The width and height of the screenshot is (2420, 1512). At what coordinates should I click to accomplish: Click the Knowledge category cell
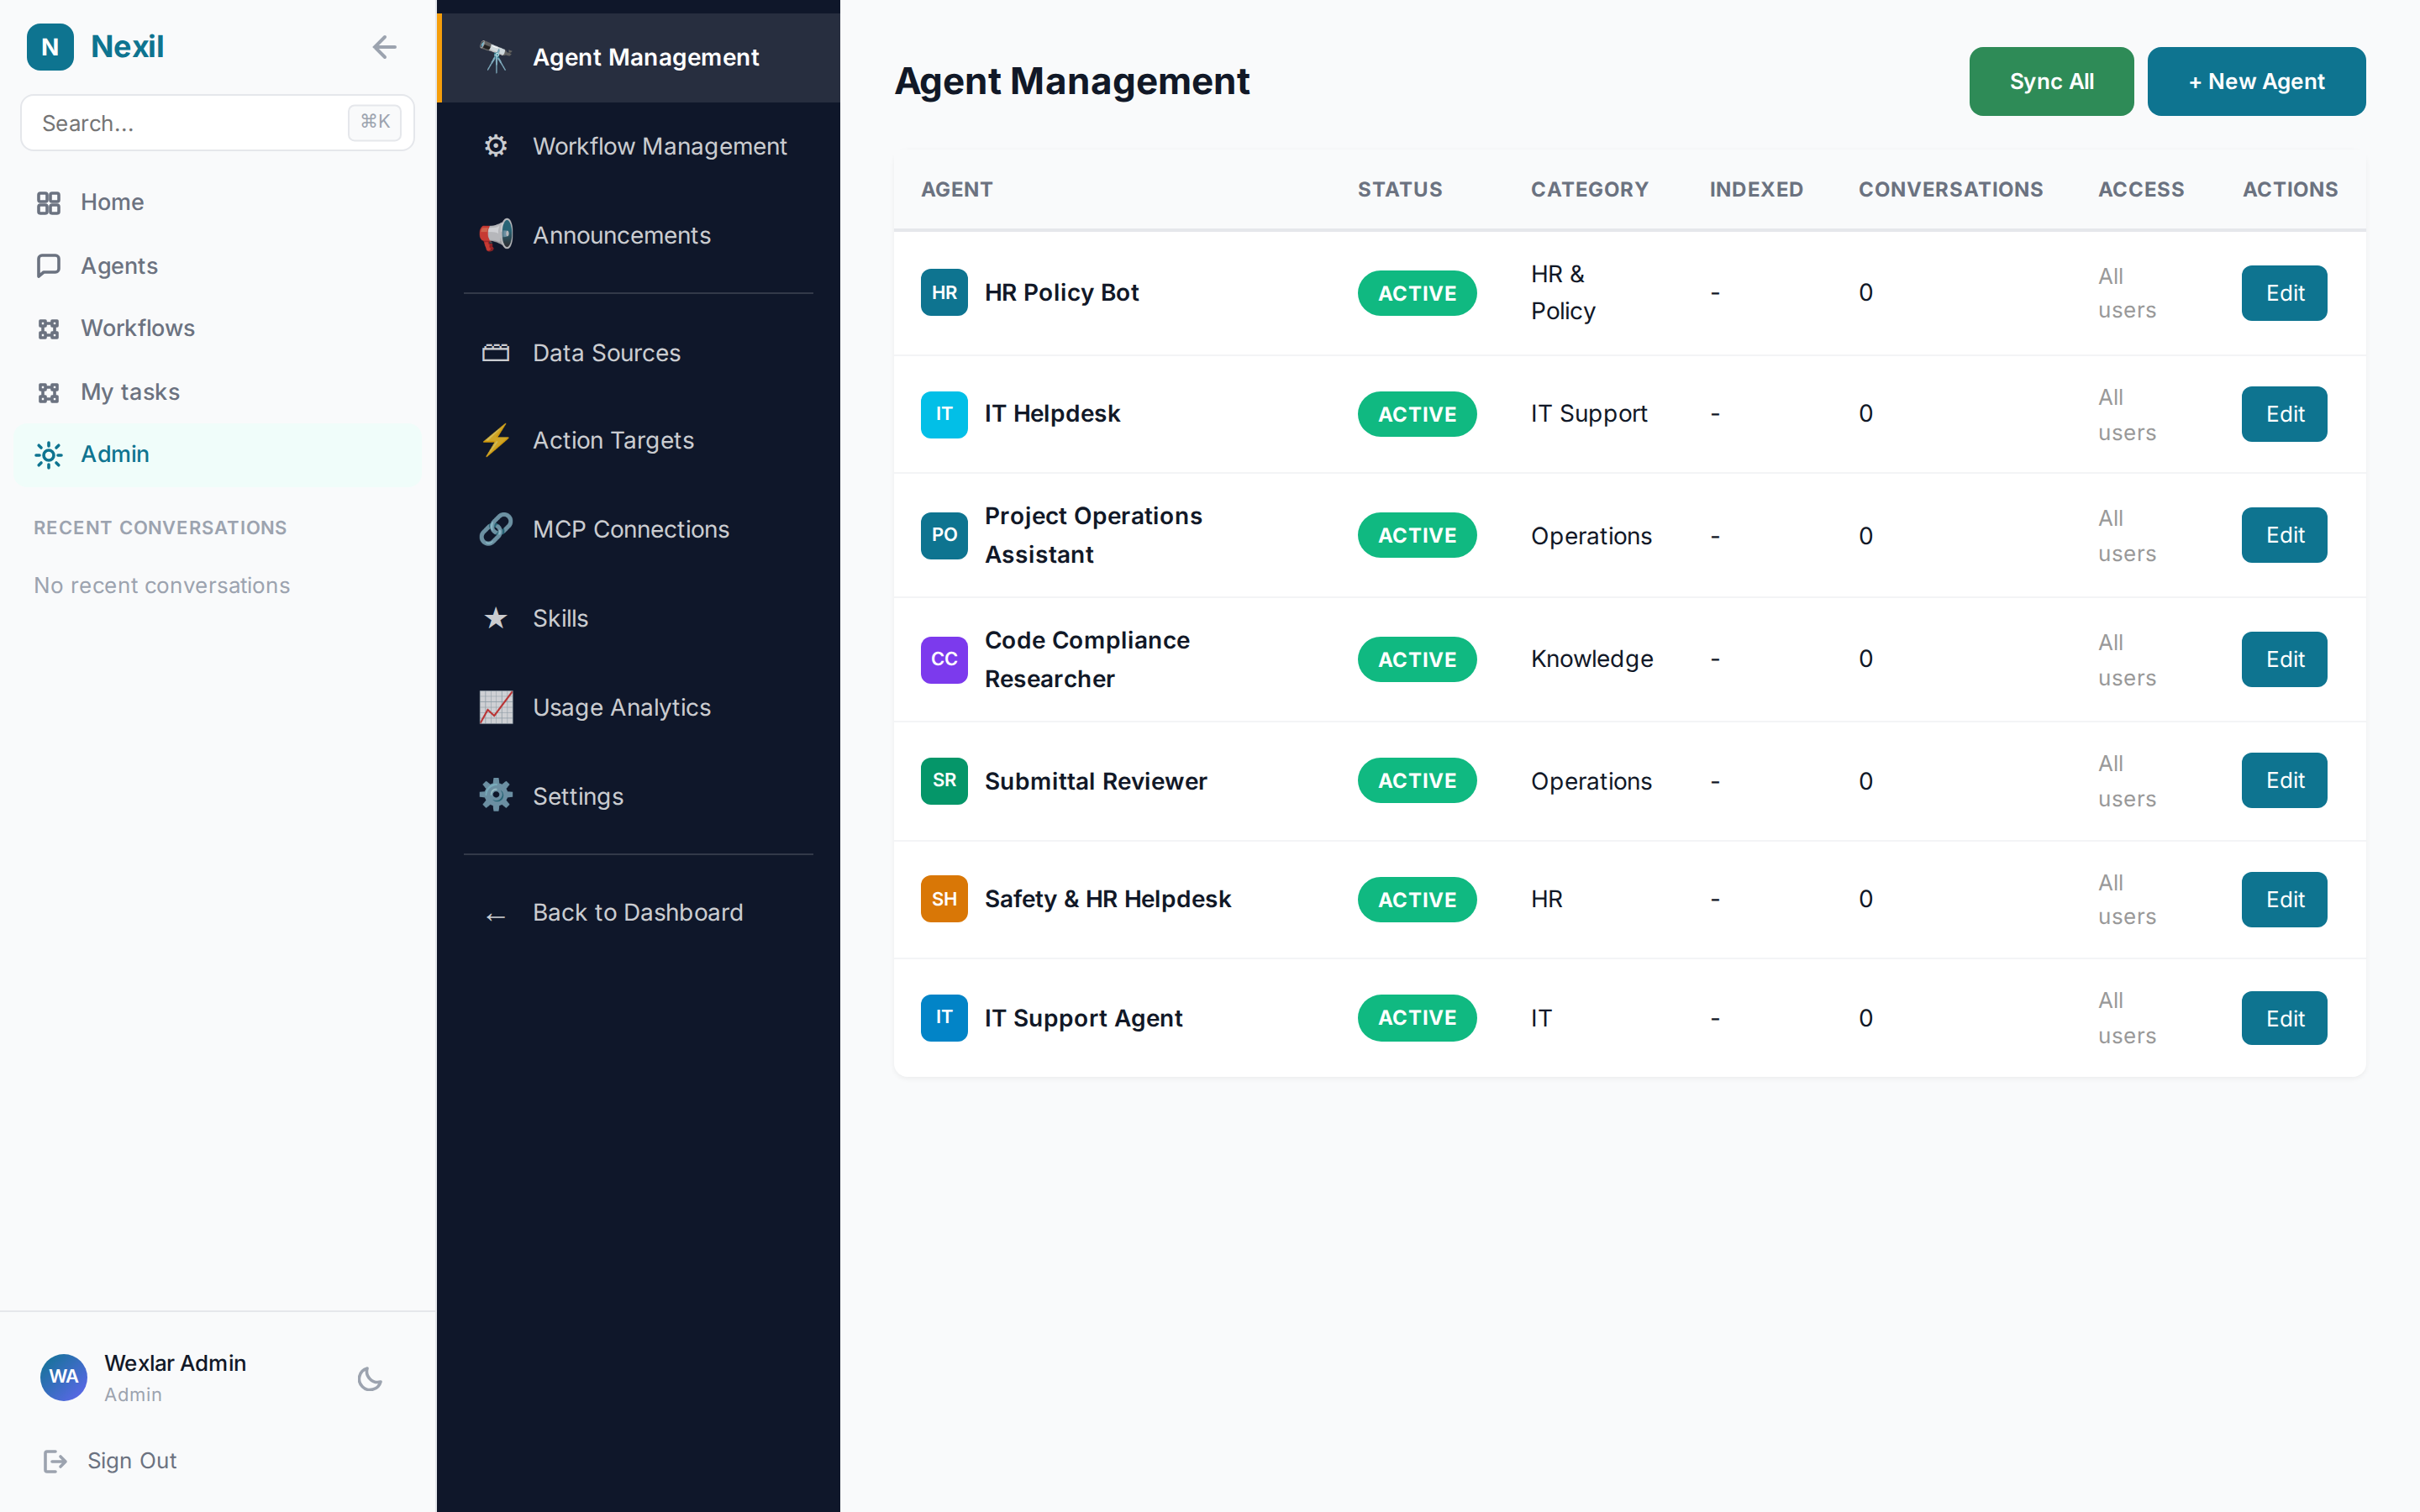[1591, 659]
